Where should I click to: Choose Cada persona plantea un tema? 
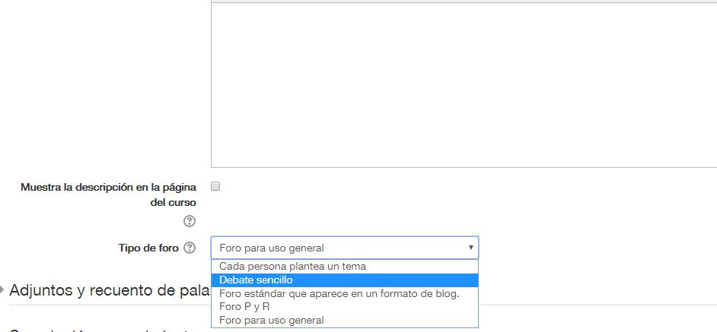point(292,266)
